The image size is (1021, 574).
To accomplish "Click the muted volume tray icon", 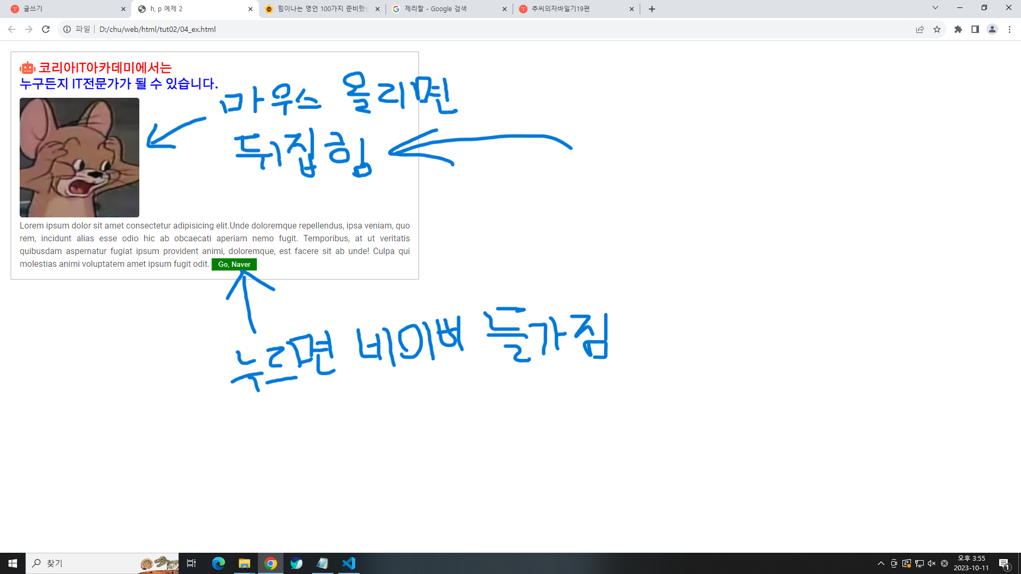I will (932, 563).
